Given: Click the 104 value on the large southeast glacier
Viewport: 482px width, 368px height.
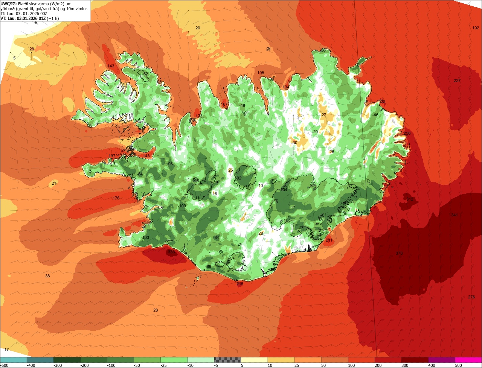Looking at the screenshot, I should pyautogui.click(x=284, y=190).
